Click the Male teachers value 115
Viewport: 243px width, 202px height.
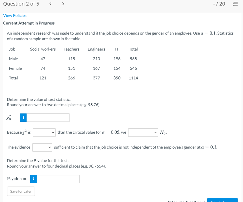71,59
